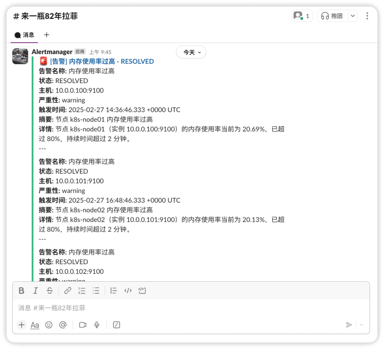Click detail text with 20.69% usage
Screen dimensions: 384x349
point(161,134)
